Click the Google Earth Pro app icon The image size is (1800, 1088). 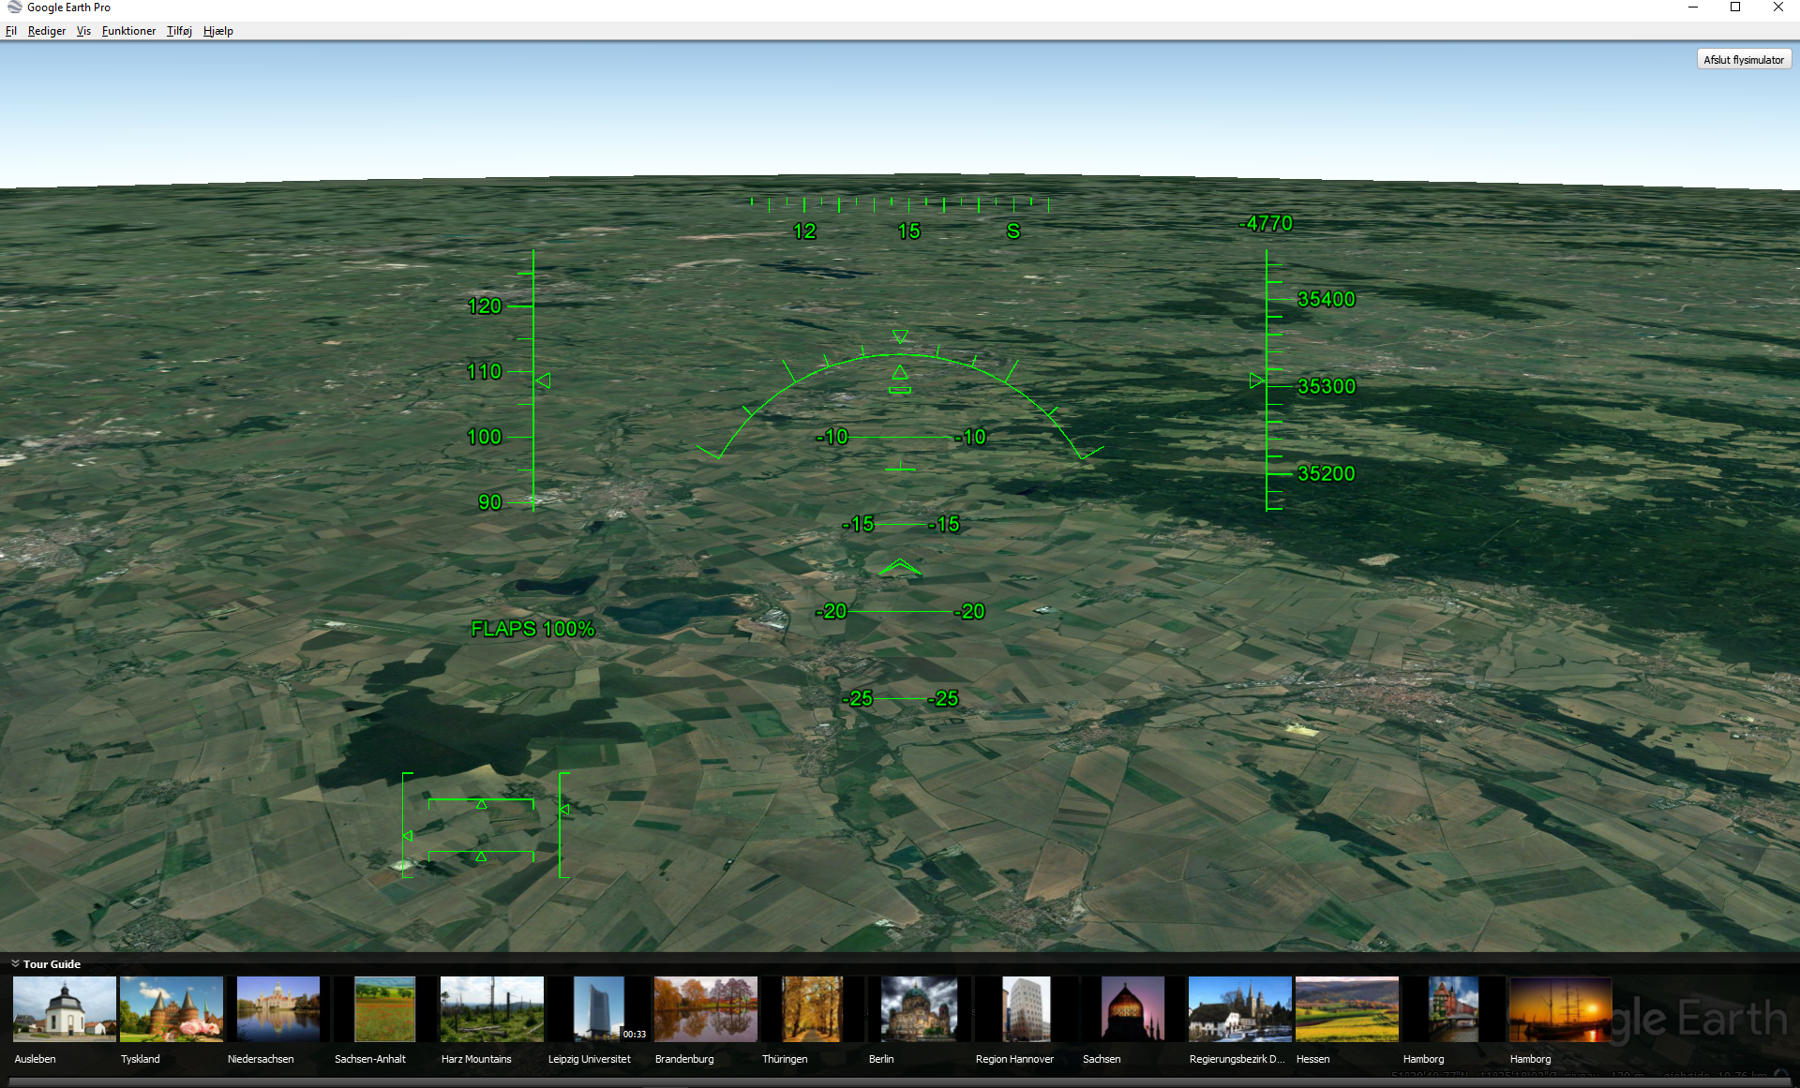click(x=14, y=7)
